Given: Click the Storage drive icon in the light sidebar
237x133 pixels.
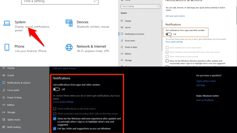Looking at the screenshot, I should (x=122, y=60).
